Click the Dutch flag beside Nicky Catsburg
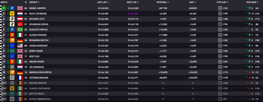263x102 pixels. 20,14
